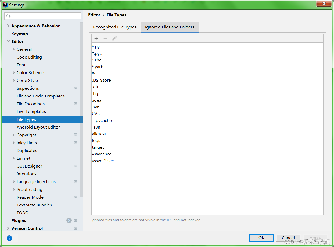Select File Types in settings tree
The height and width of the screenshot is (247, 334).
[x=43, y=119]
